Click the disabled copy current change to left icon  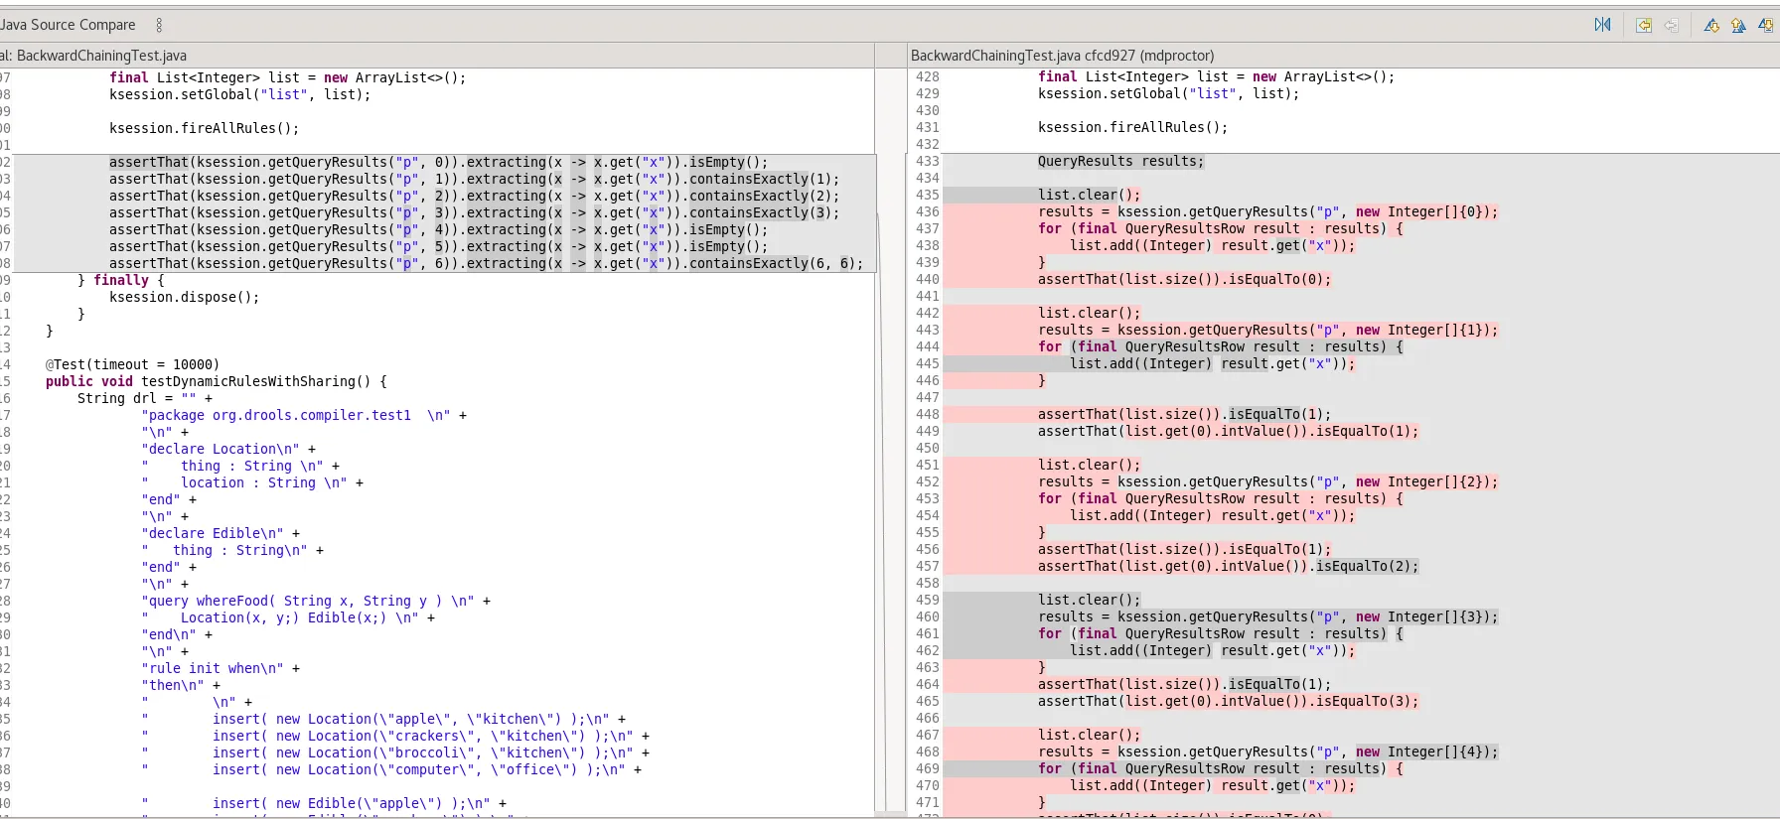tap(1671, 25)
